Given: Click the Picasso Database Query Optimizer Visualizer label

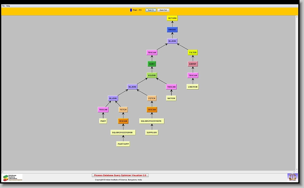Looking at the screenshot, I should [x=120, y=175].
